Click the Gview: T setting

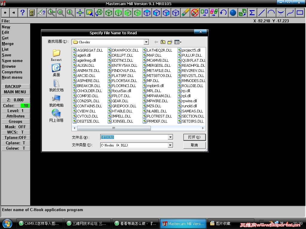16,148
